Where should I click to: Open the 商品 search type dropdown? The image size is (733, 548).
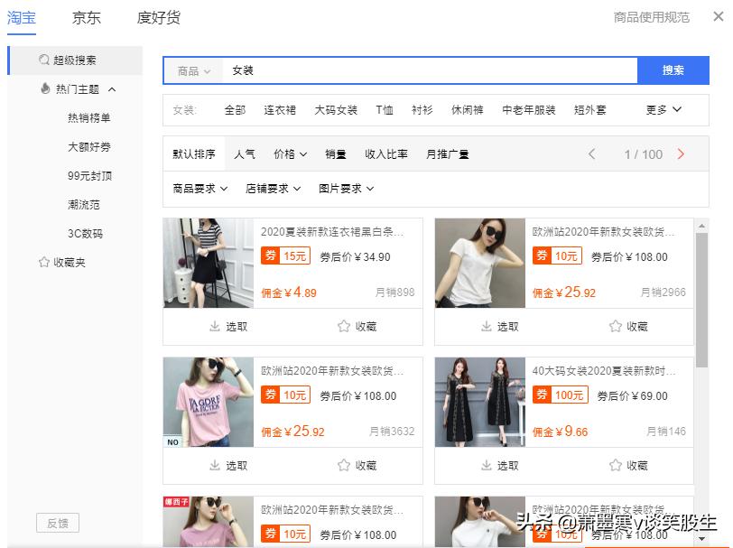click(193, 71)
